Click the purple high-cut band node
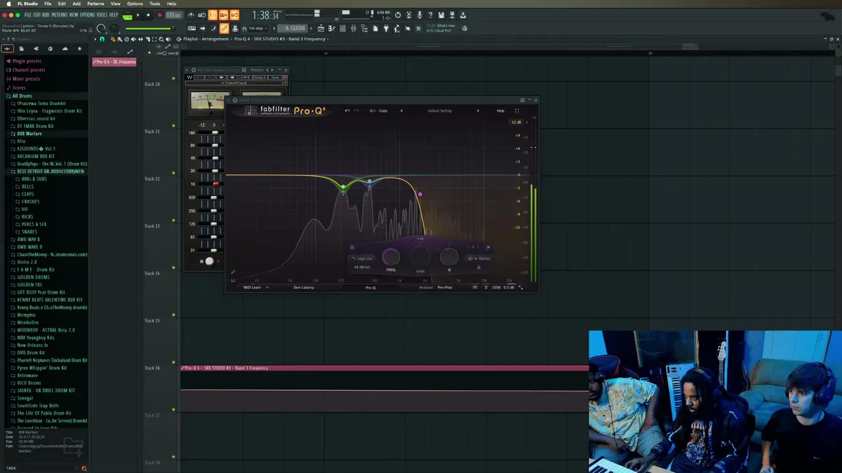The width and height of the screenshot is (842, 473). (420, 194)
